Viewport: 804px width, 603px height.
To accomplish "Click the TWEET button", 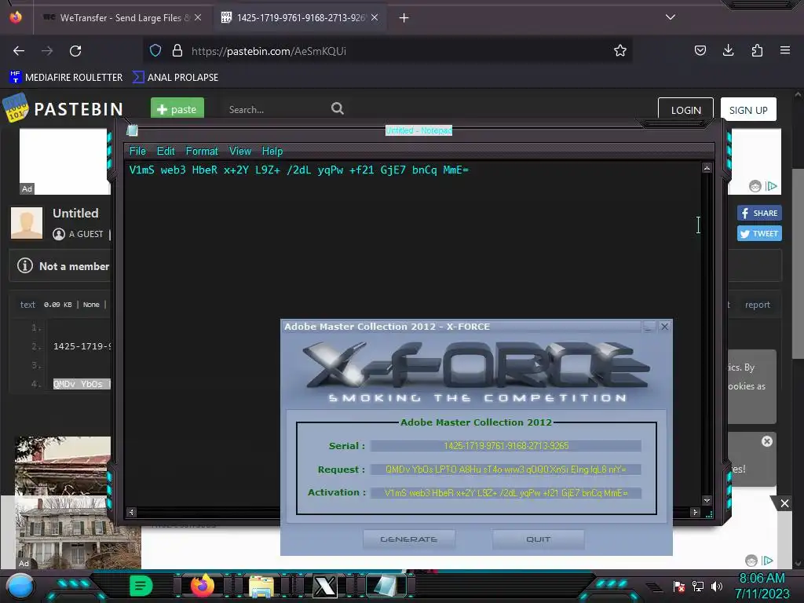I will (x=759, y=233).
